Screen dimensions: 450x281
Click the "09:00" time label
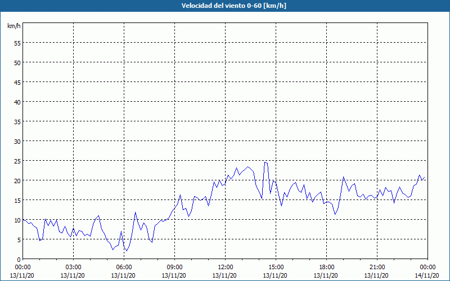[x=174, y=268]
